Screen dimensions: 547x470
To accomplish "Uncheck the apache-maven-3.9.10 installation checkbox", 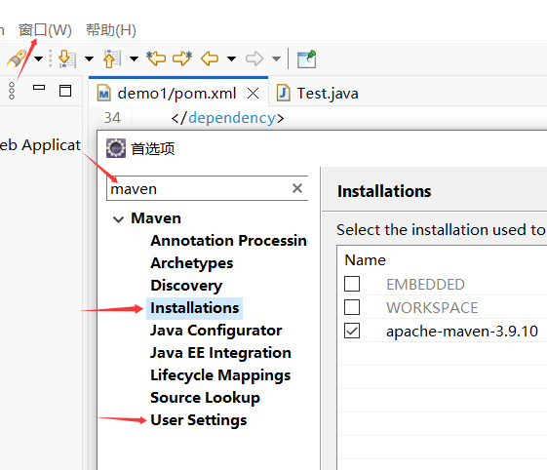I will click(x=352, y=331).
